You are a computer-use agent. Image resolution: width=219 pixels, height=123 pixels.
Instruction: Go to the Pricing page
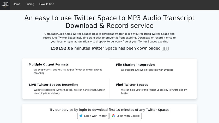pyautogui.click(x=30, y=4)
